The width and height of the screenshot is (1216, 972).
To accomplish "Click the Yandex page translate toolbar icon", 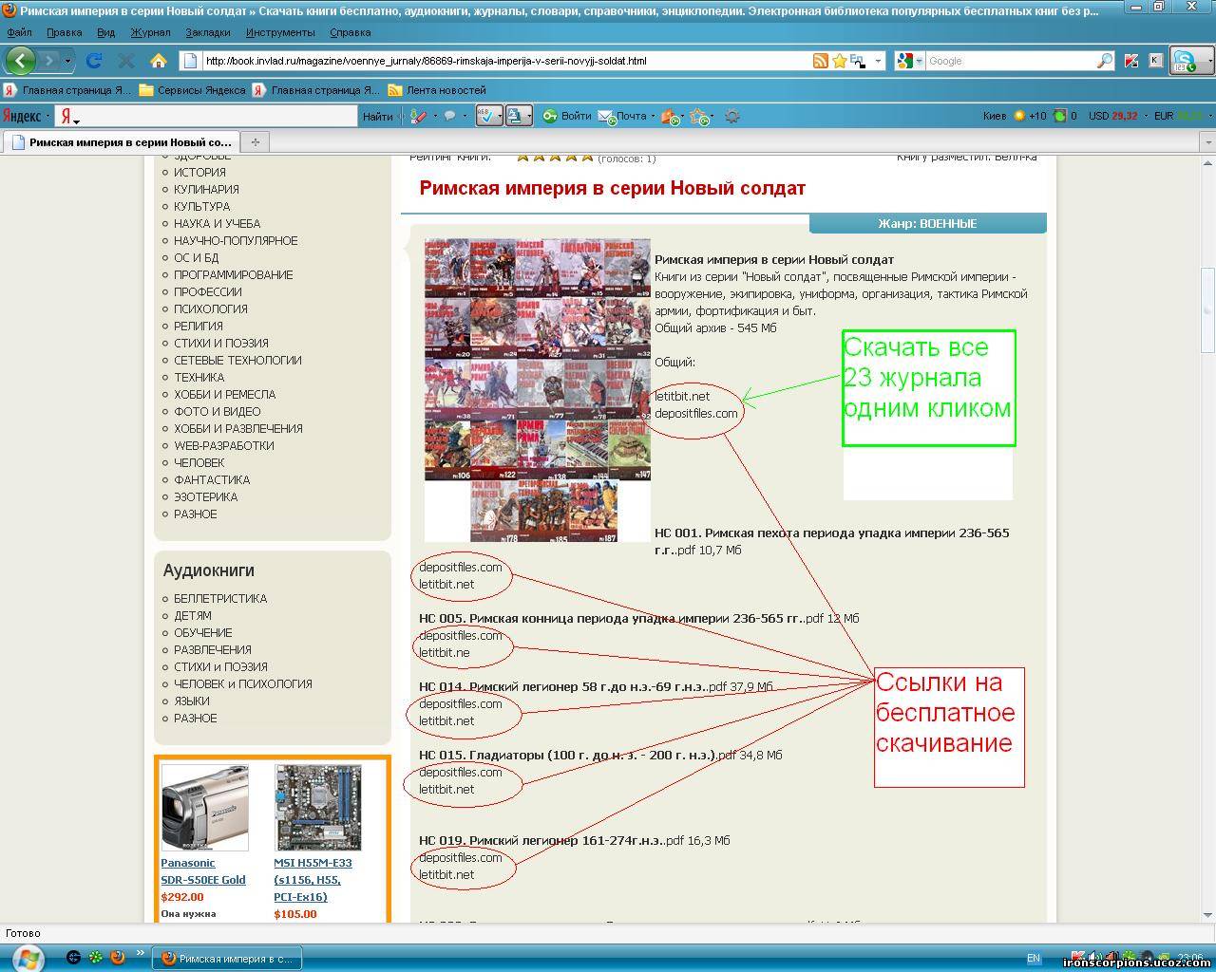I will (519, 116).
